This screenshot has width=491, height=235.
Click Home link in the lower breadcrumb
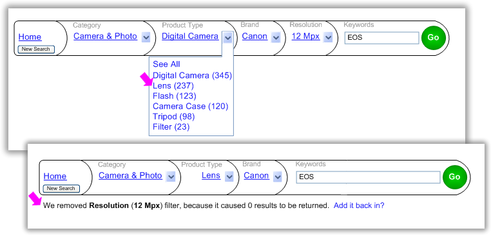(55, 176)
